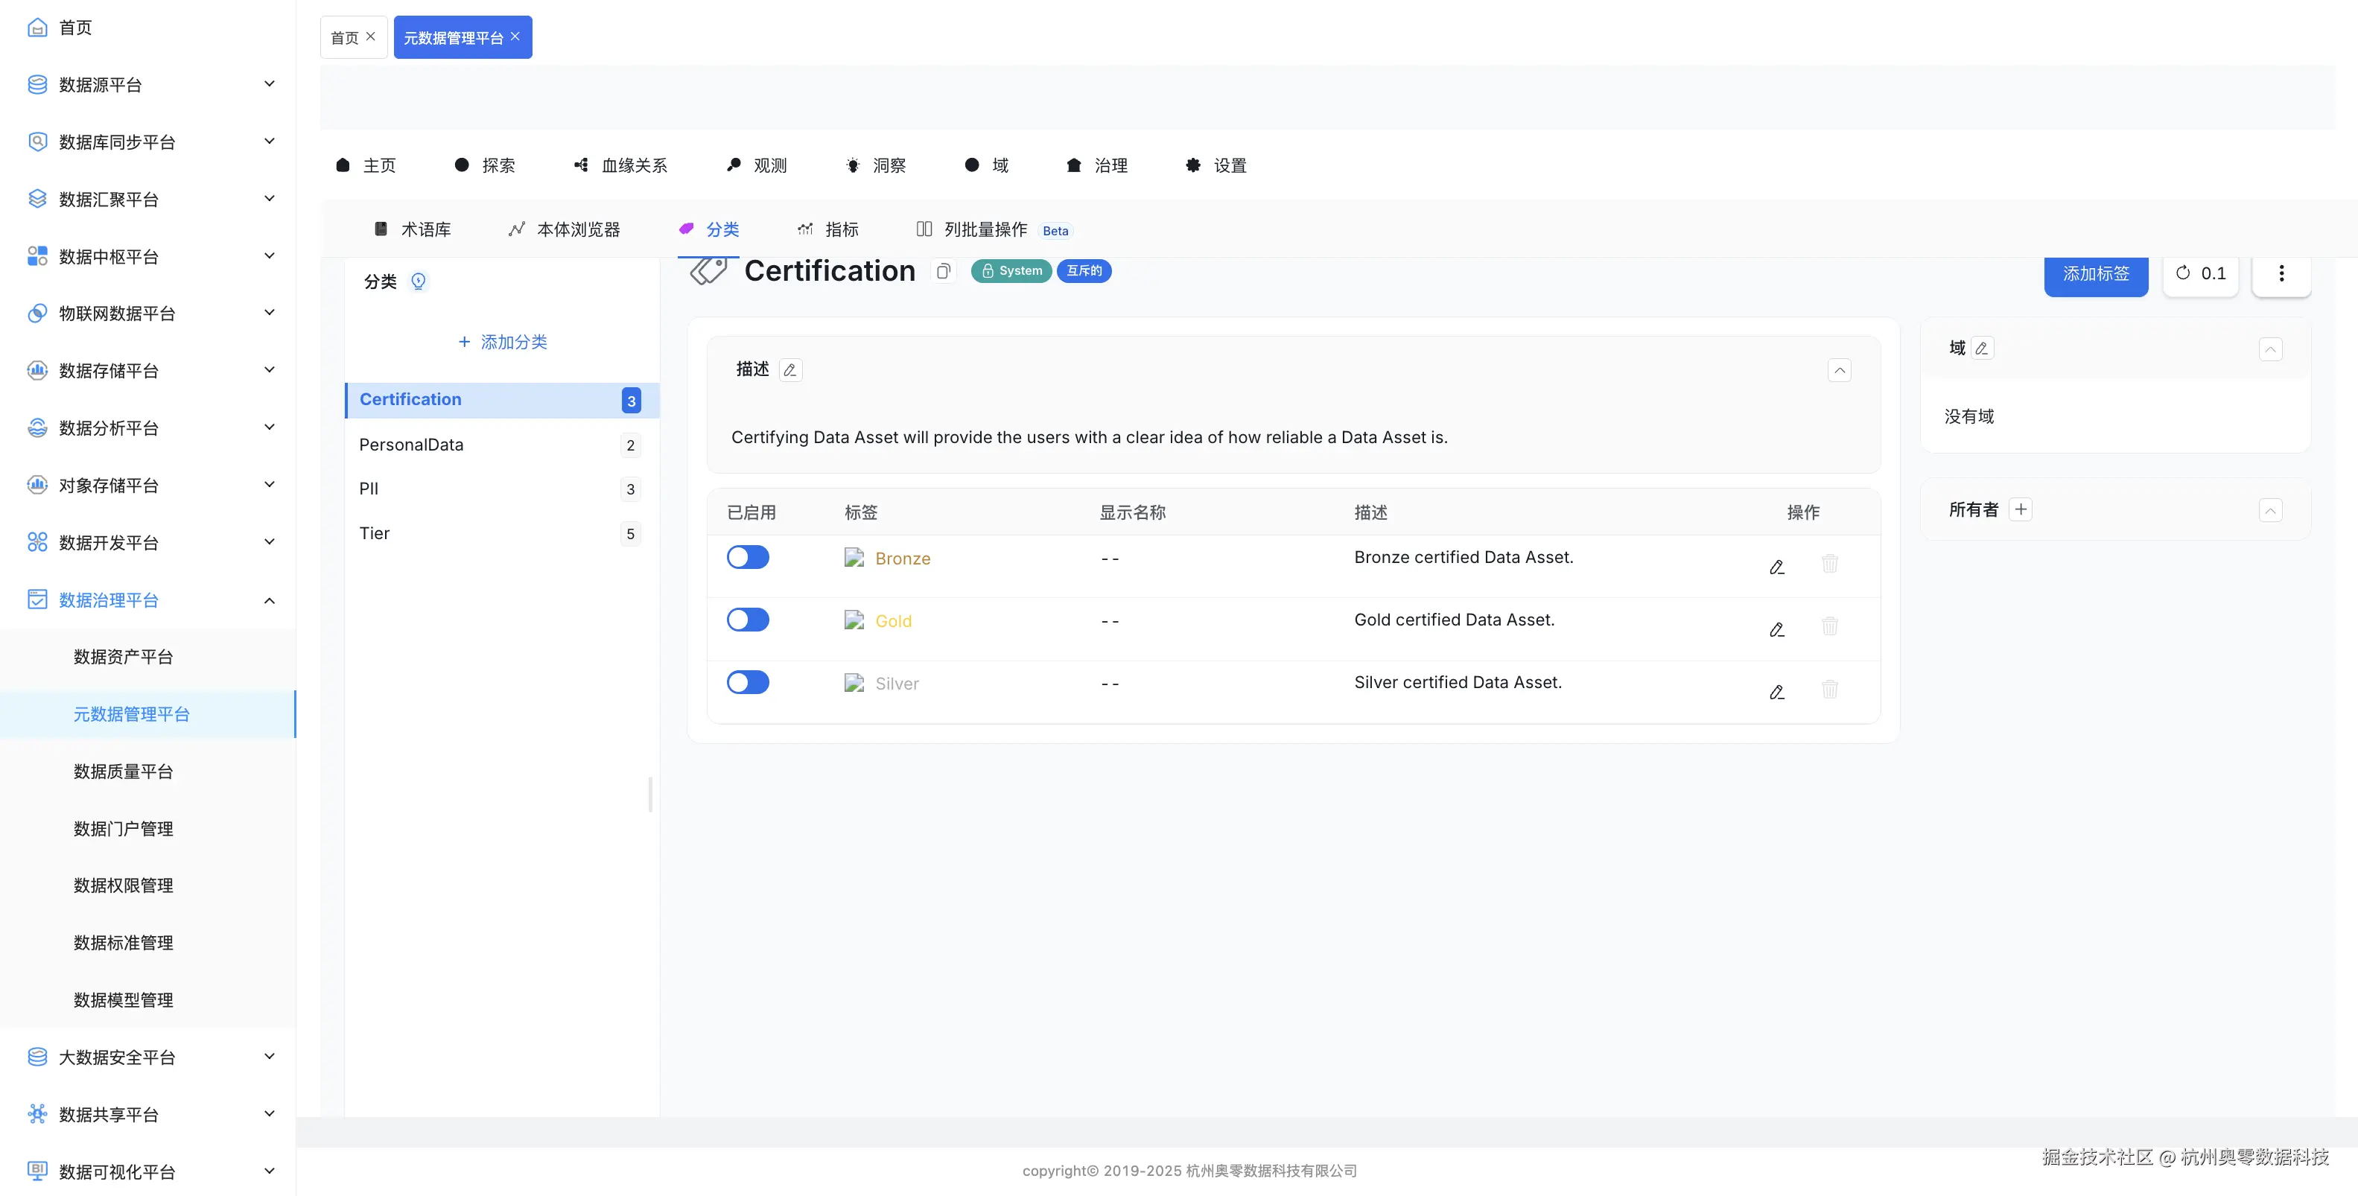Click the edit pencil for Bronze tag
The image size is (2358, 1196).
click(x=1777, y=567)
